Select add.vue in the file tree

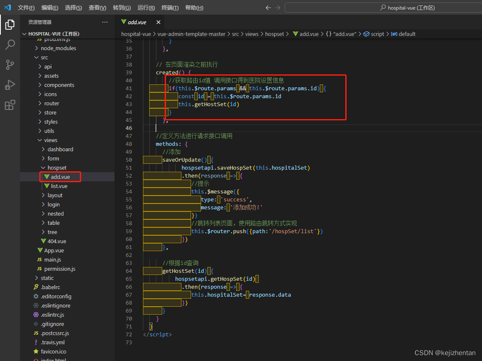point(60,177)
